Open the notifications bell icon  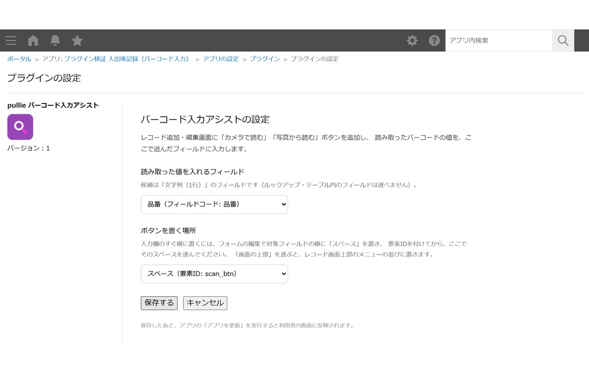pyautogui.click(x=55, y=41)
